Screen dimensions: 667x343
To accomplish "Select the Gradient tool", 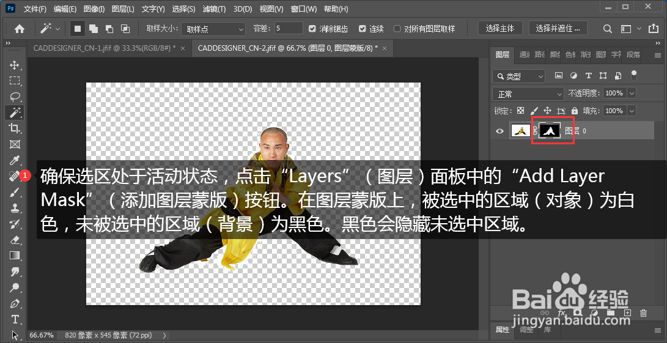I will click(15, 256).
